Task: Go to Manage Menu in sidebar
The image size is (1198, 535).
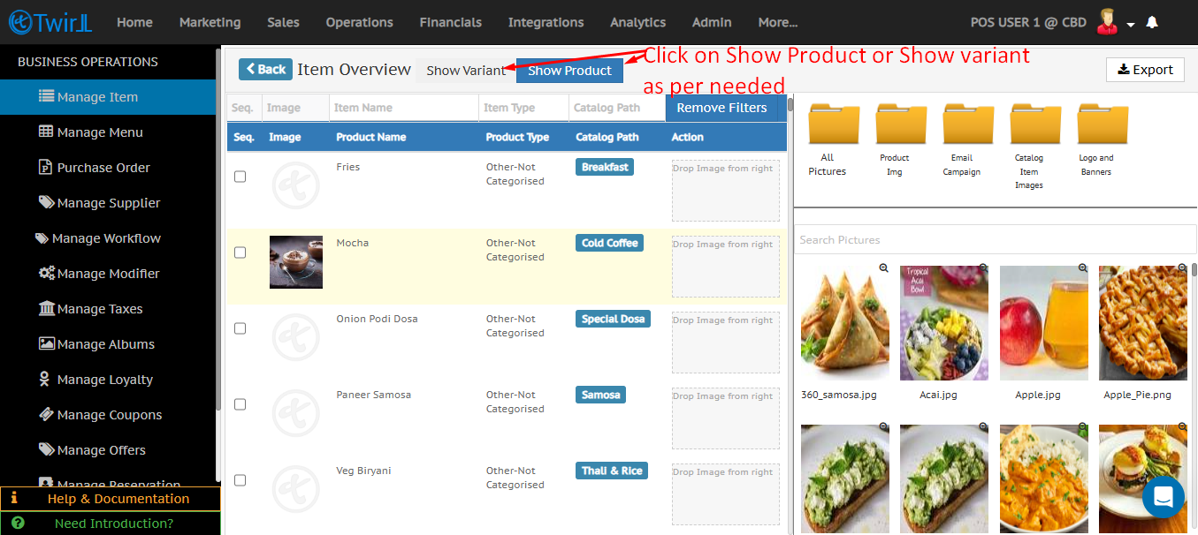Action: point(99,132)
